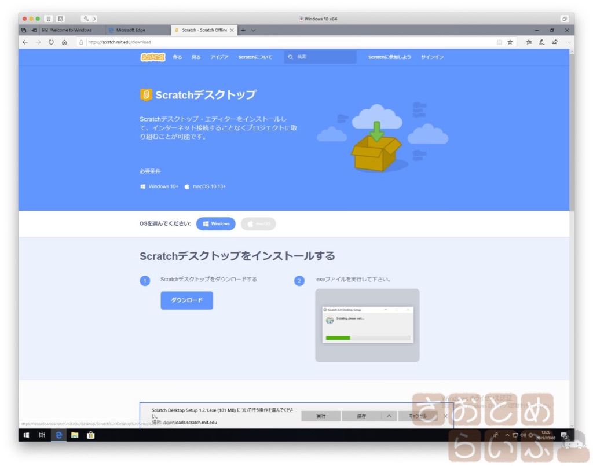This screenshot has height=466, width=593.
Task: Click the network icon in system tray
Action: click(x=515, y=435)
